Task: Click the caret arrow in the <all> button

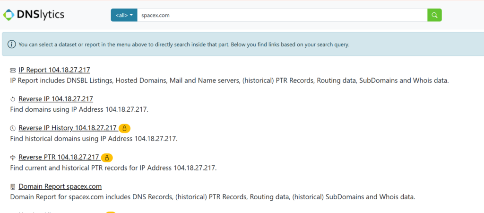Action: point(131,15)
